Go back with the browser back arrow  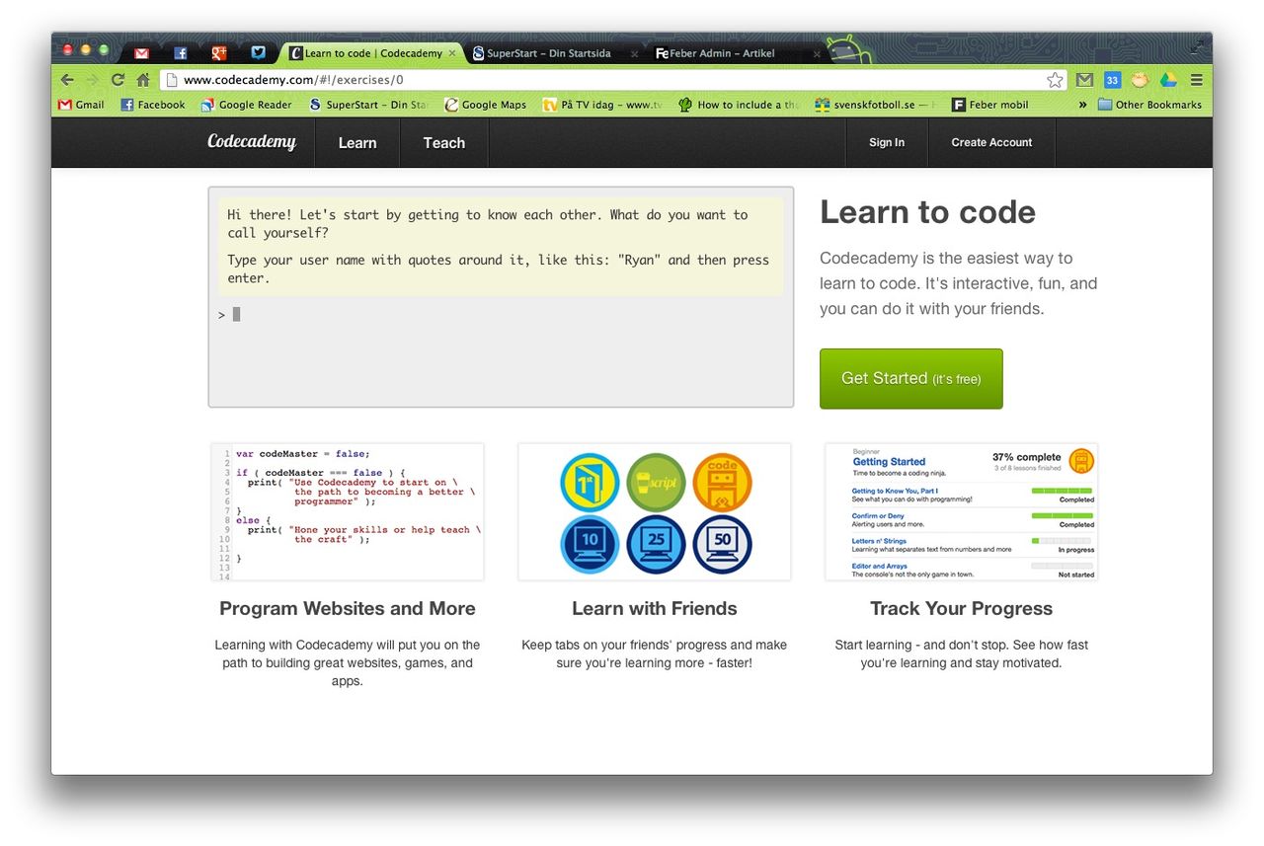click(x=67, y=80)
